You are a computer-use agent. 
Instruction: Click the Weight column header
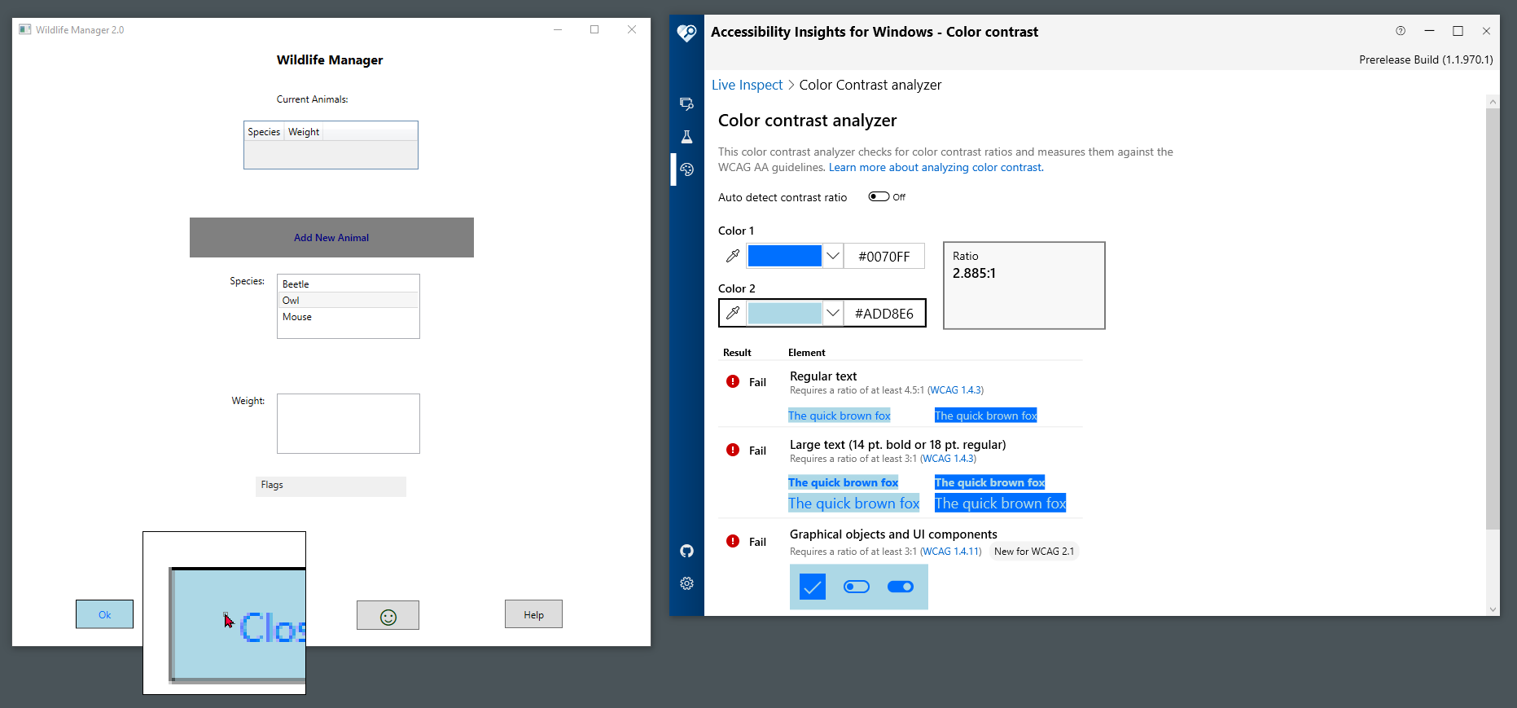(304, 132)
